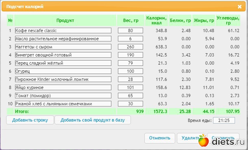Edit product field Огурец
This screenshot has width=248, height=150.
click(63, 71)
